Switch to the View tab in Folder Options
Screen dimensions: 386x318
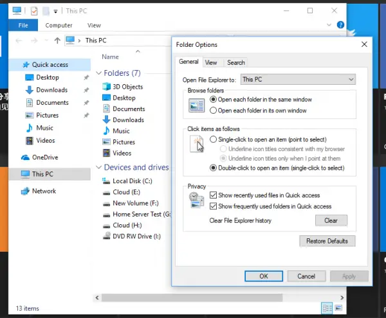coord(211,62)
